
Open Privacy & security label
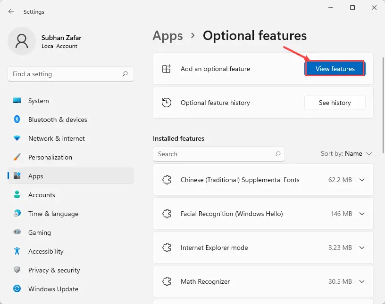tap(54, 270)
